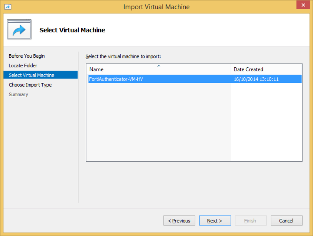Click the Name column header
The height and width of the screenshot is (236, 313).
click(97, 69)
